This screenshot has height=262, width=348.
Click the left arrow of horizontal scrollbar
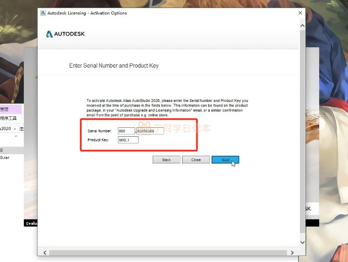[45, 253]
